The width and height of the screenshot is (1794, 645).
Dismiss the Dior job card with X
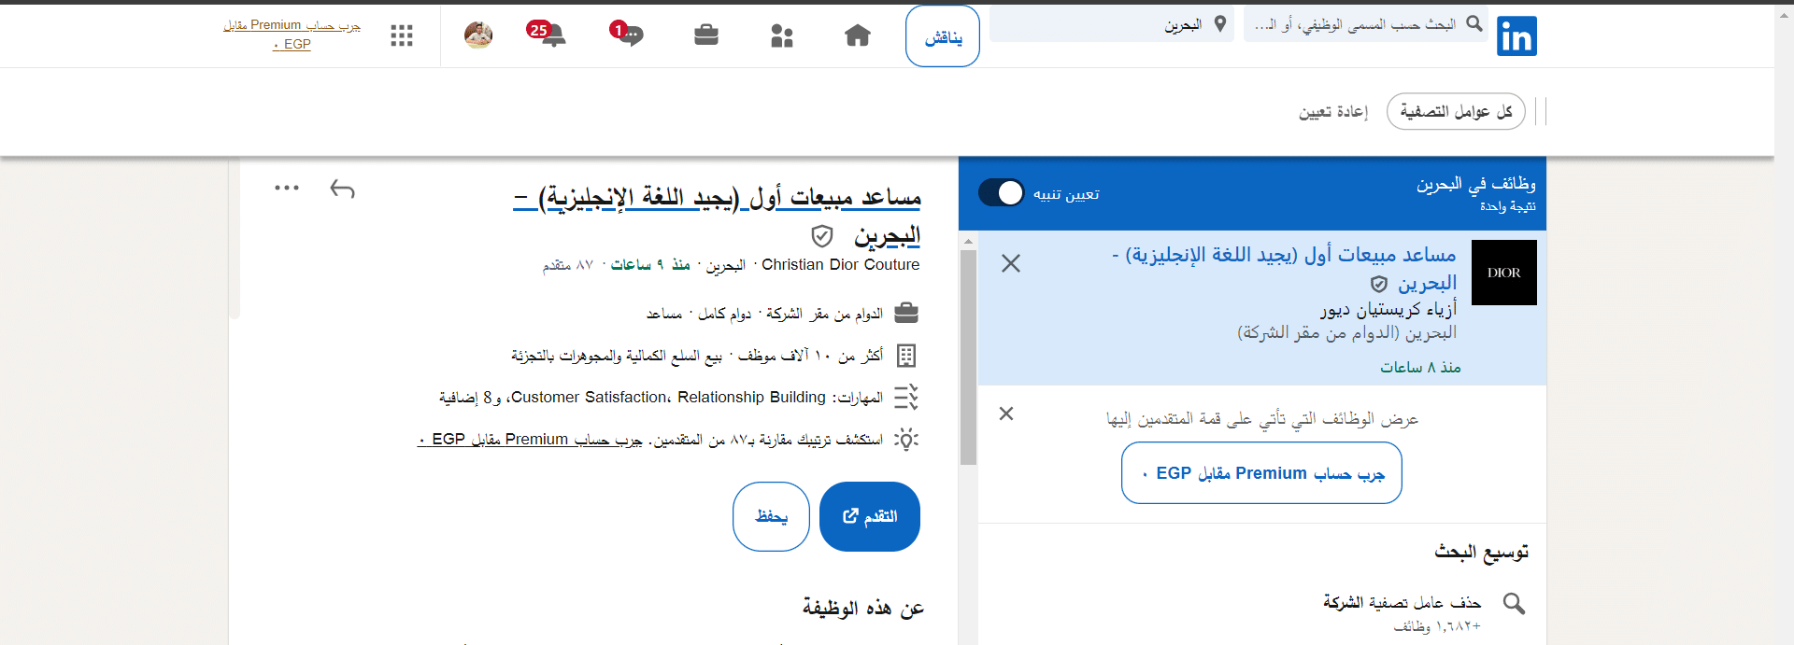pos(1011,264)
